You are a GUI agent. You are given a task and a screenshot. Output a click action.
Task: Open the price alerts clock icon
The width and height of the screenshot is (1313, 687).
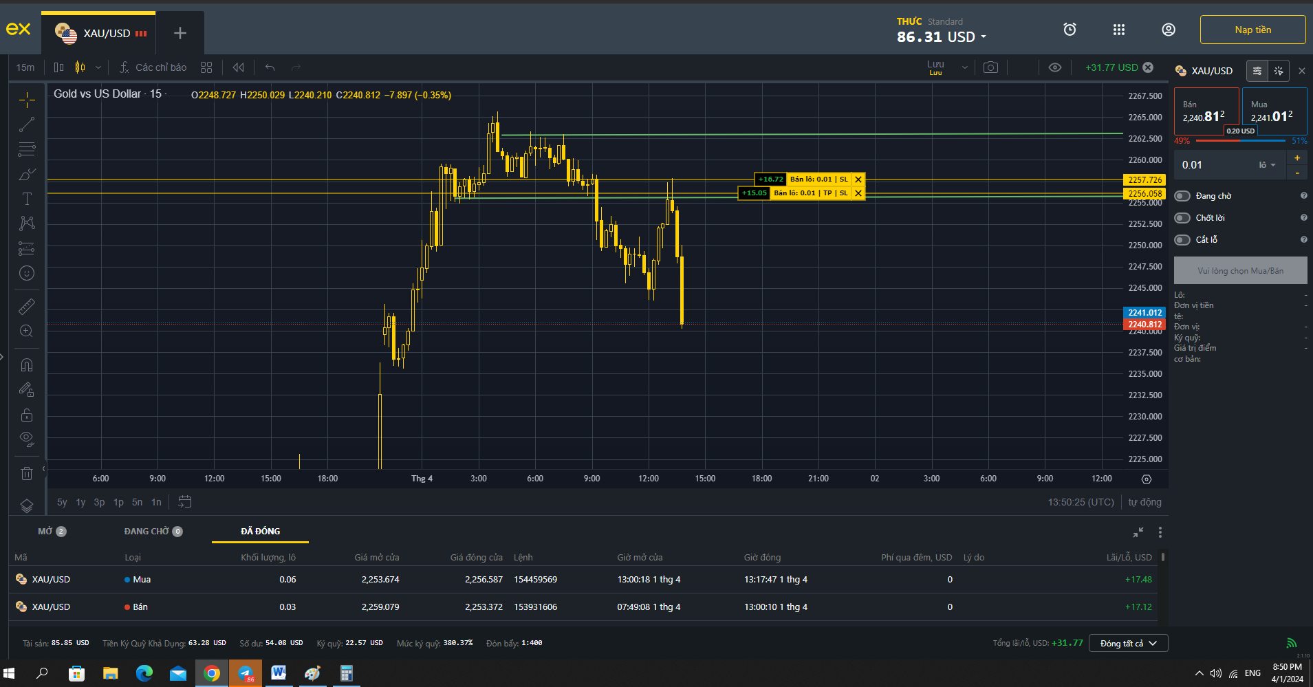pyautogui.click(x=1070, y=30)
